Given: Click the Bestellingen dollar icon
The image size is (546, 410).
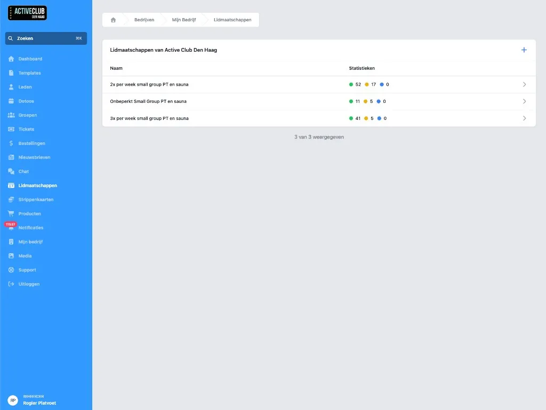Looking at the screenshot, I should pyautogui.click(x=11, y=143).
